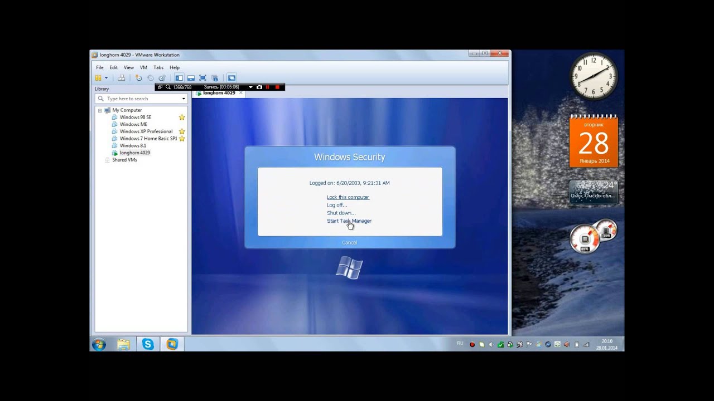Click the analog clock desktop gadget
This screenshot has width=714, height=401.
pyautogui.click(x=594, y=76)
